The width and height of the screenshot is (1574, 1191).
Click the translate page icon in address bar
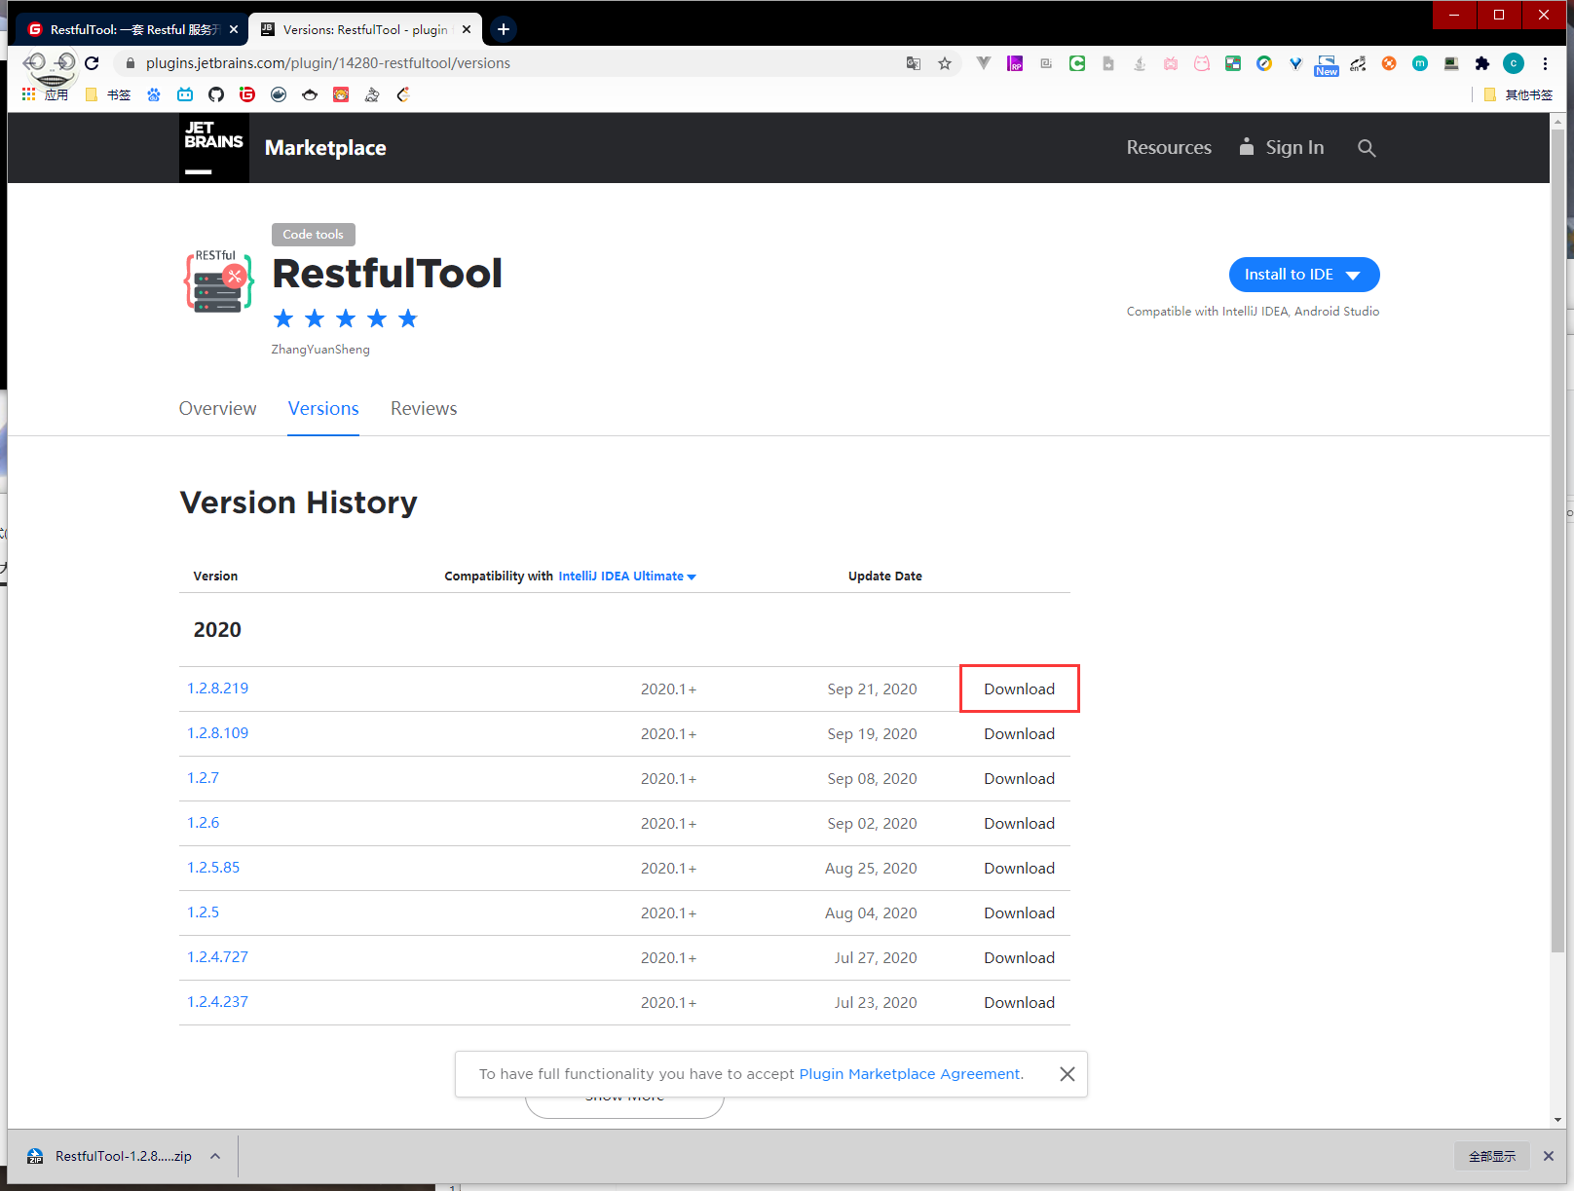click(x=913, y=63)
